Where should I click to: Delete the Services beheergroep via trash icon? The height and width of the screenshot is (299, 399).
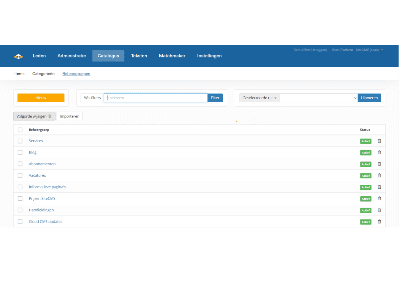(x=379, y=141)
